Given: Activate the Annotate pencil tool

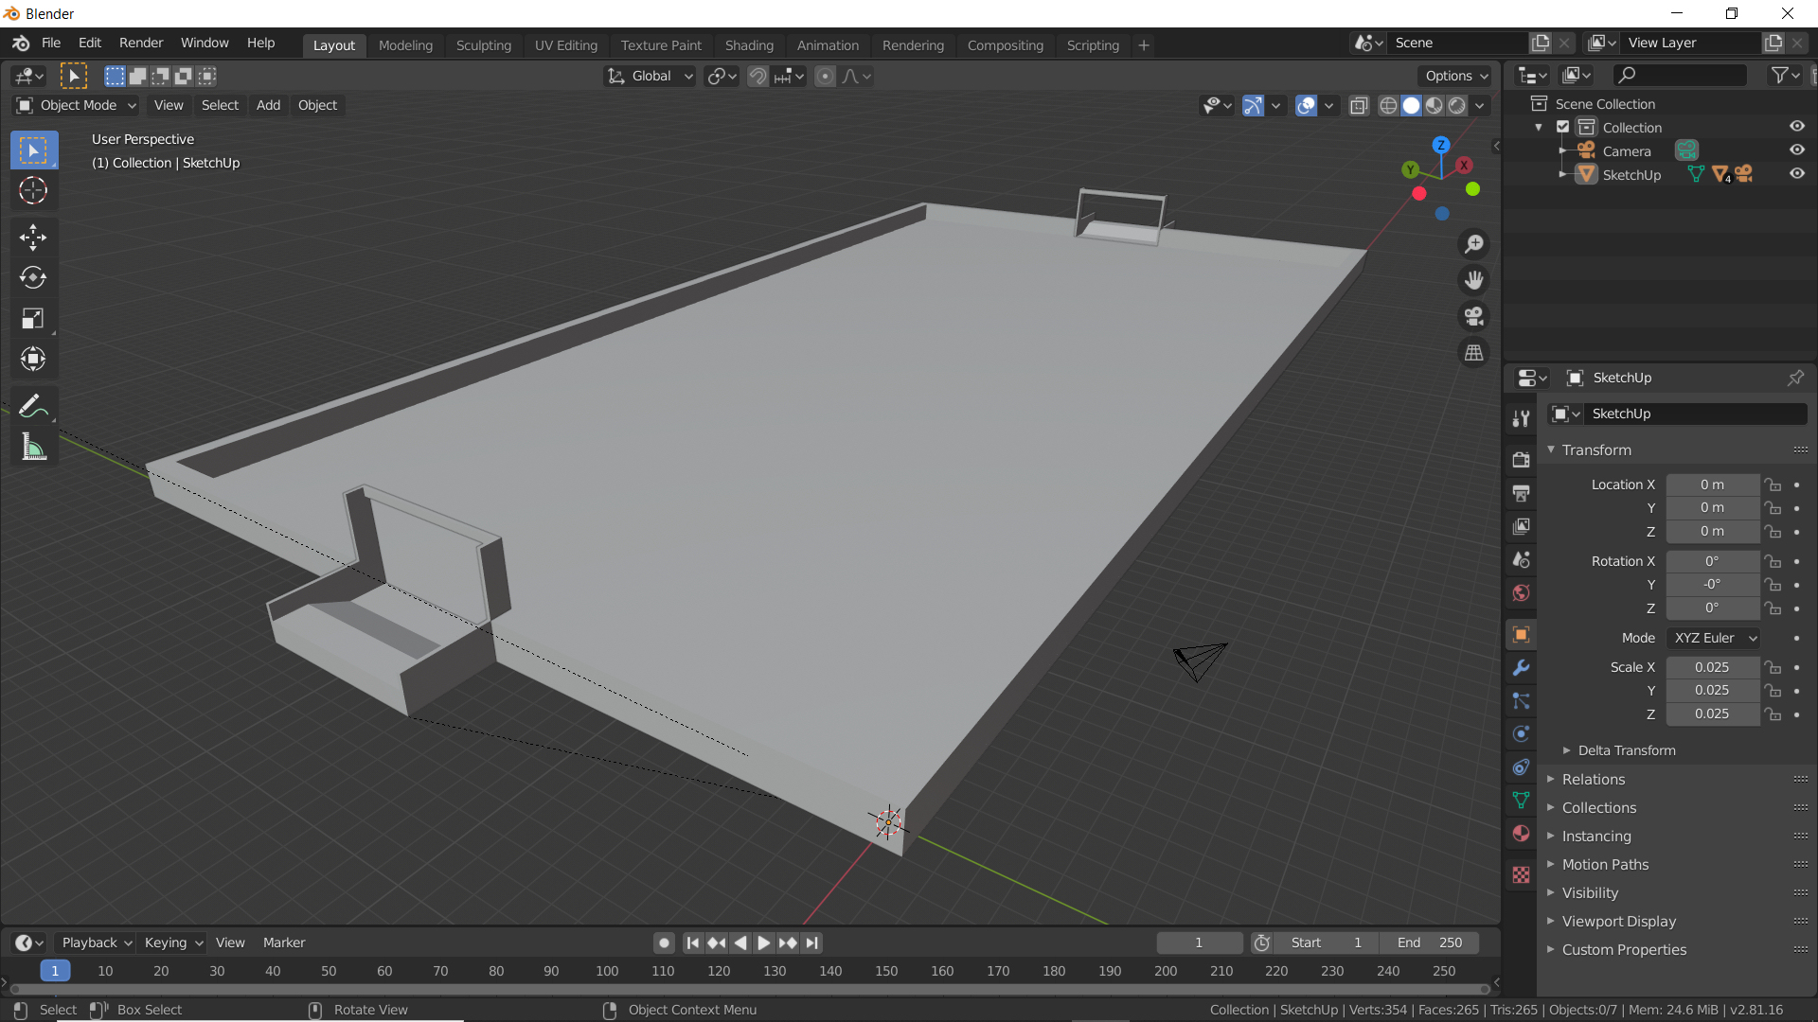Looking at the screenshot, I should click(33, 407).
